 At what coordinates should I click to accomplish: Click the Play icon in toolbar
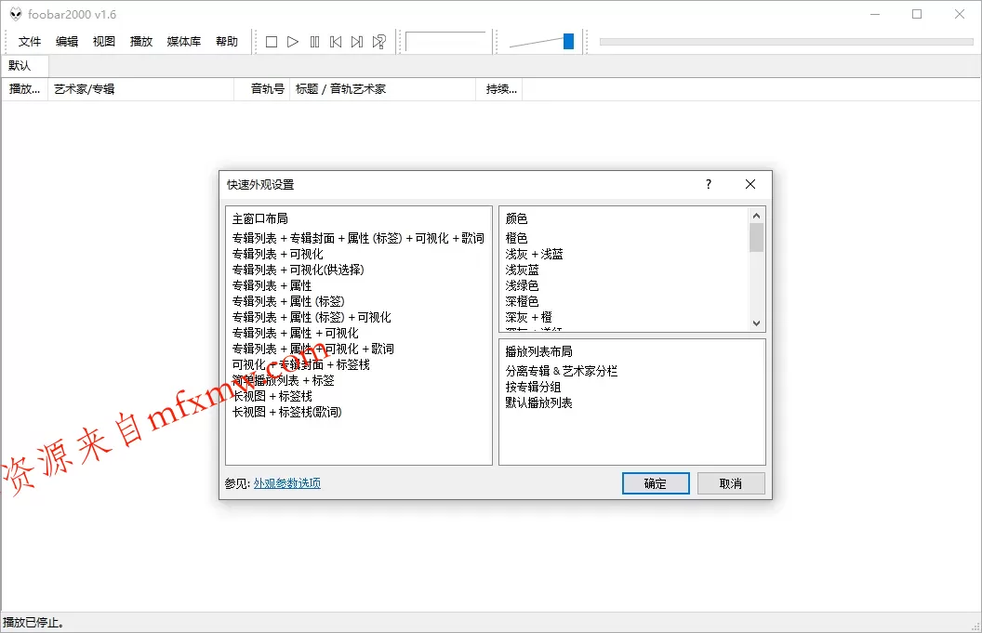[x=293, y=42]
